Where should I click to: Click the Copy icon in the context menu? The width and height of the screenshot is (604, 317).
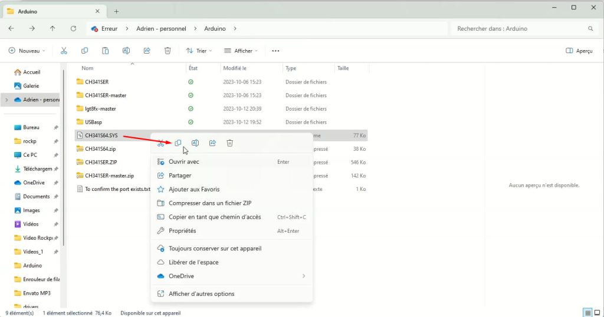178,143
